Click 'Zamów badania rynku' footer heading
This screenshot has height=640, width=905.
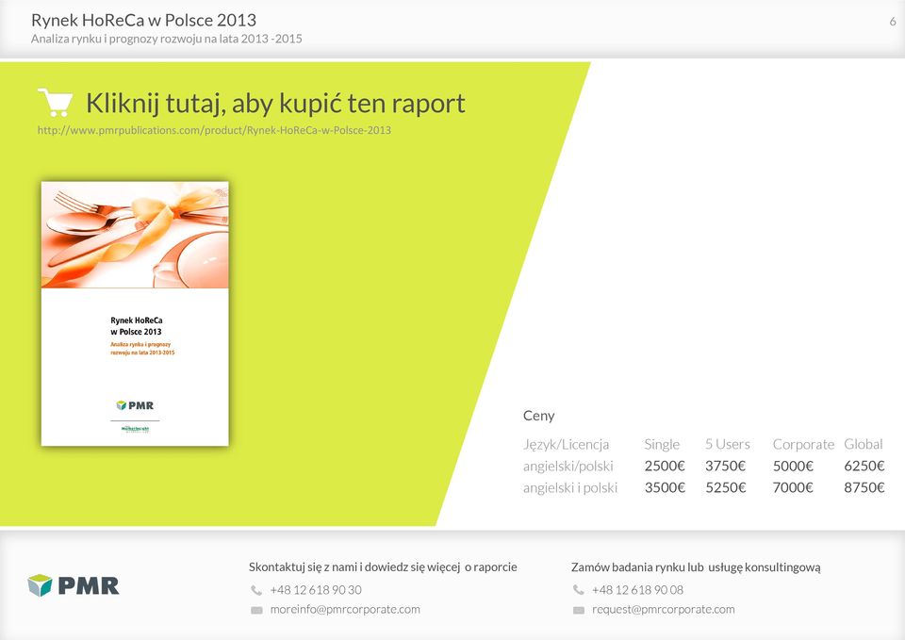pyautogui.click(x=696, y=567)
